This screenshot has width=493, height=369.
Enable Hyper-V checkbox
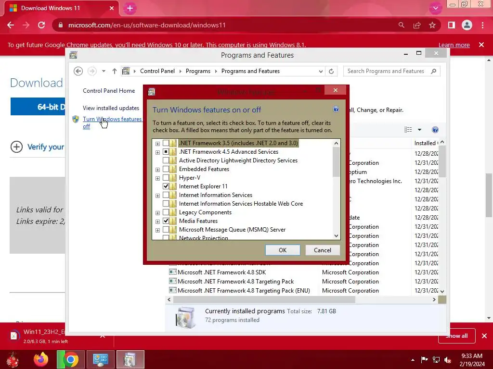point(166,178)
